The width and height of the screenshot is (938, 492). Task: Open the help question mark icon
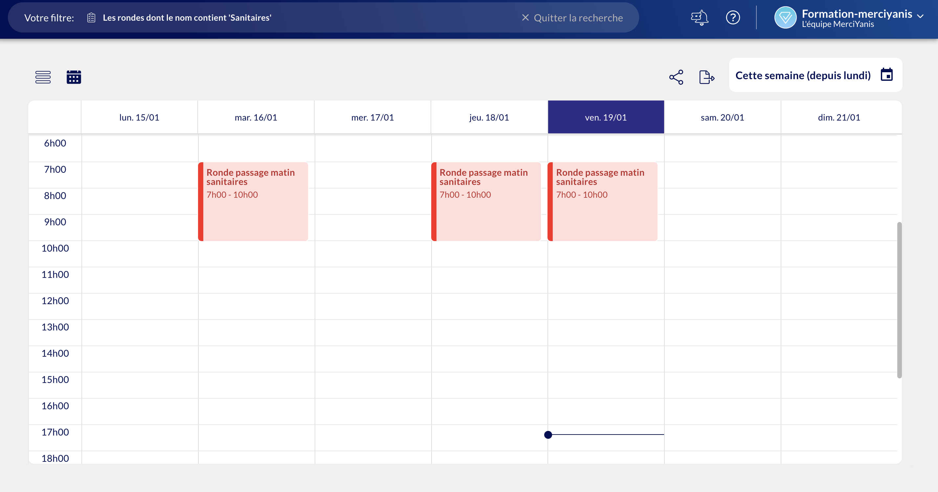point(733,17)
